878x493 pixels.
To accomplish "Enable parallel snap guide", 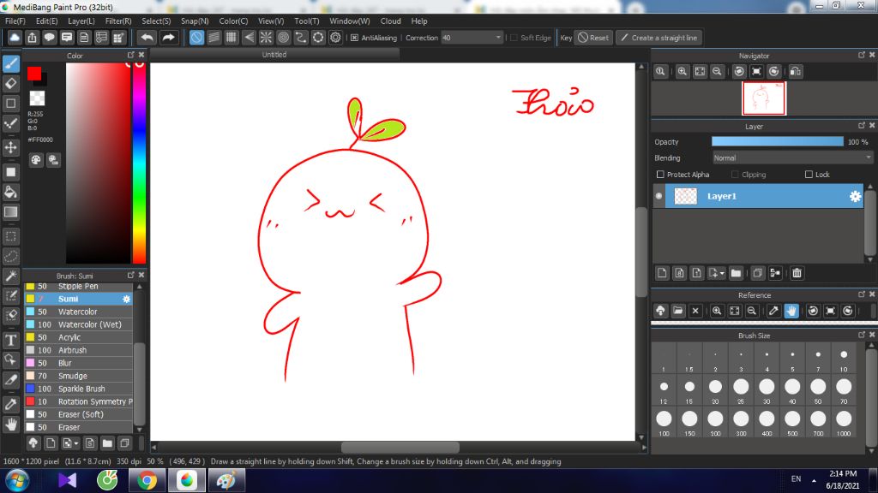I will coord(213,38).
